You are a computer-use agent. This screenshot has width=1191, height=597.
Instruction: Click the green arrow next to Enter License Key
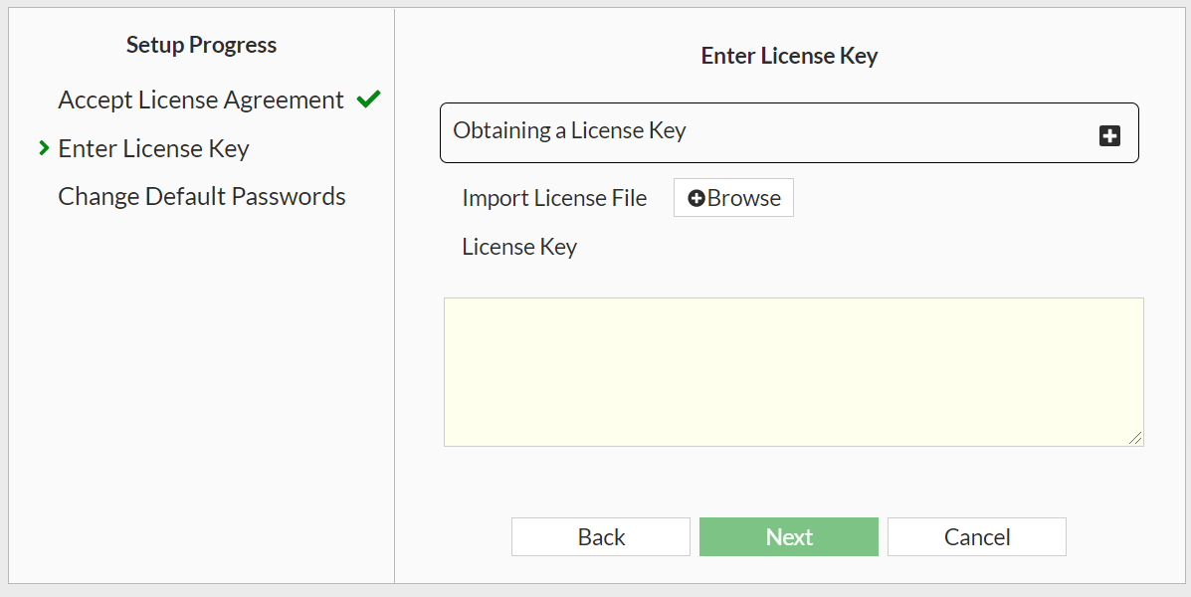click(x=42, y=148)
